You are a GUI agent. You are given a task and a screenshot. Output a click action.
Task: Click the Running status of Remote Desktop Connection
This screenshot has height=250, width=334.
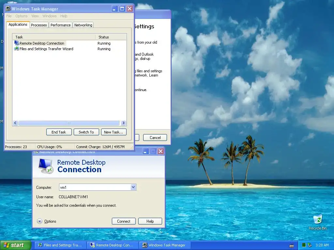[104, 43]
